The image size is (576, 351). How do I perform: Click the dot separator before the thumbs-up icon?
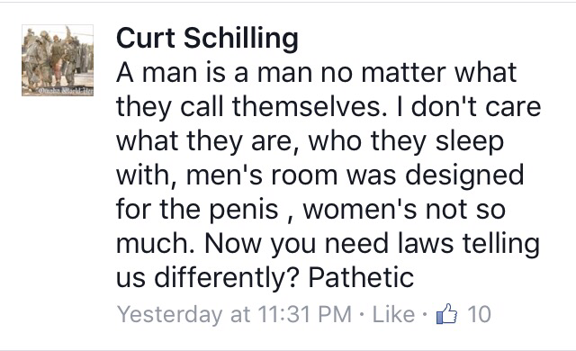[x=425, y=315]
